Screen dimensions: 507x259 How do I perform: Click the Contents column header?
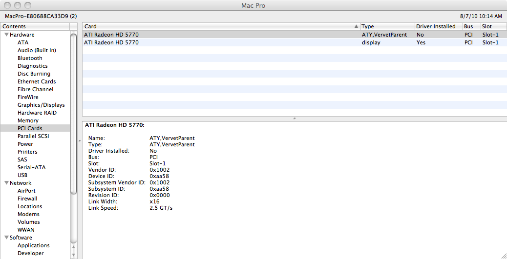point(35,26)
